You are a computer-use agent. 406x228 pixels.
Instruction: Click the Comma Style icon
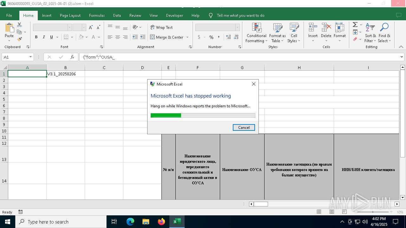pos(219,37)
